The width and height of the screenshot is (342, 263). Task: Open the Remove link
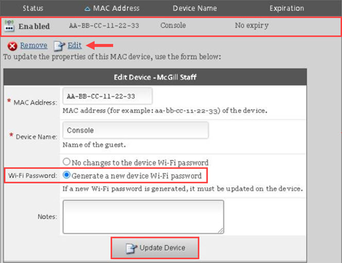(34, 45)
